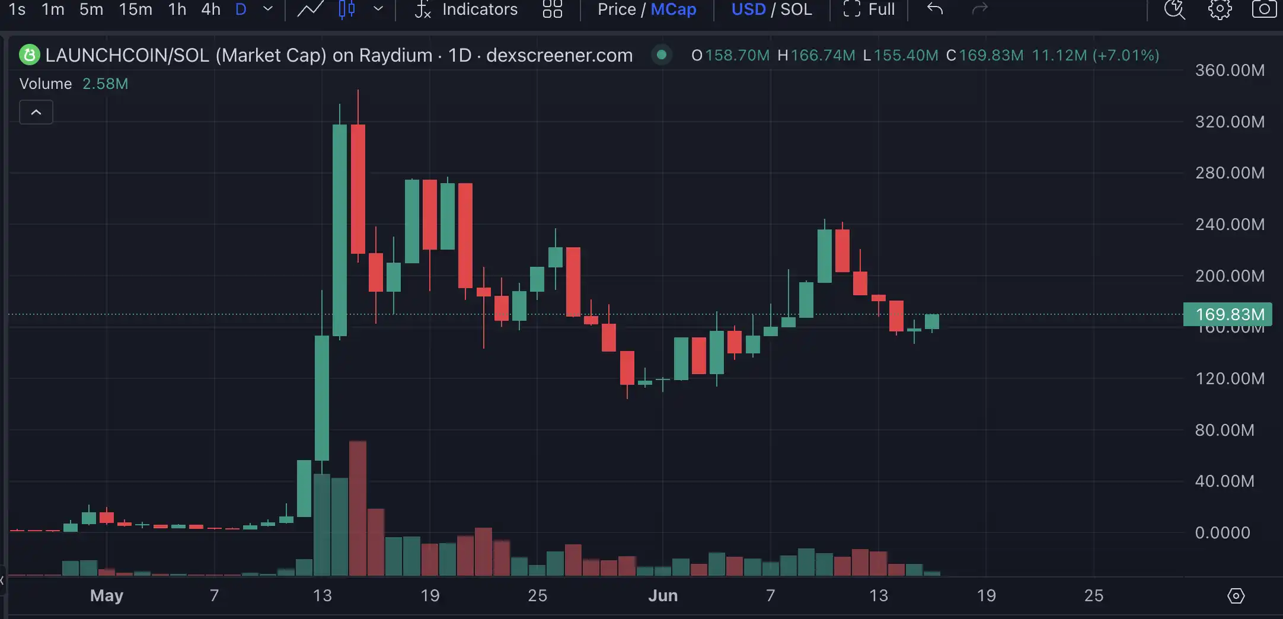This screenshot has width=1283, height=619.
Task: Switch pricing denomination to SOL
Action: pyautogui.click(x=797, y=9)
